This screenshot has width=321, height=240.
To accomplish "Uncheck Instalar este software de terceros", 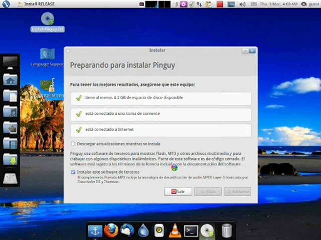I will pos(73,172).
